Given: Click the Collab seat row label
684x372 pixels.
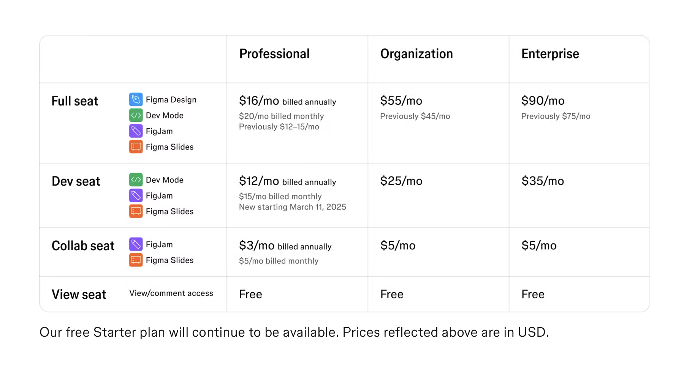Looking at the screenshot, I should tap(83, 246).
